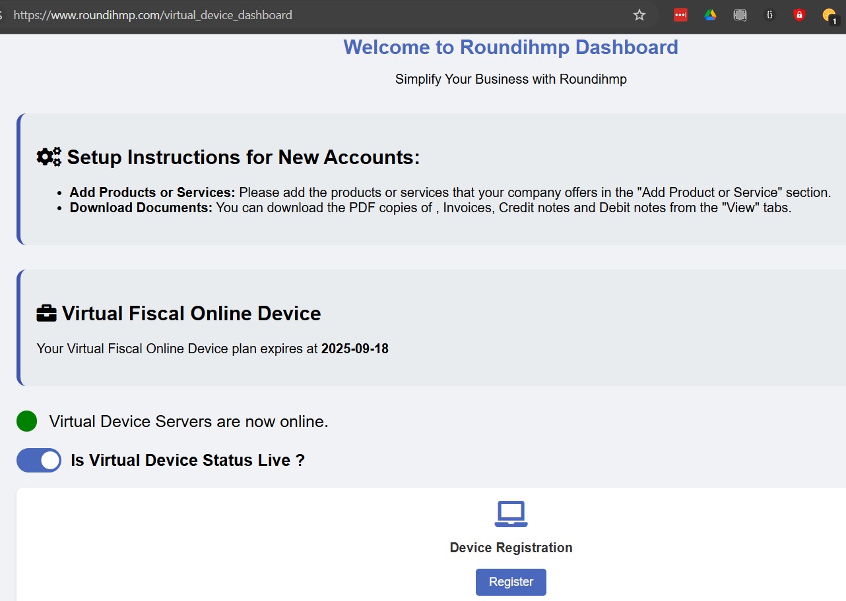This screenshot has width=846, height=601.
Task: Click the Device Registration label
Action: [511, 548]
